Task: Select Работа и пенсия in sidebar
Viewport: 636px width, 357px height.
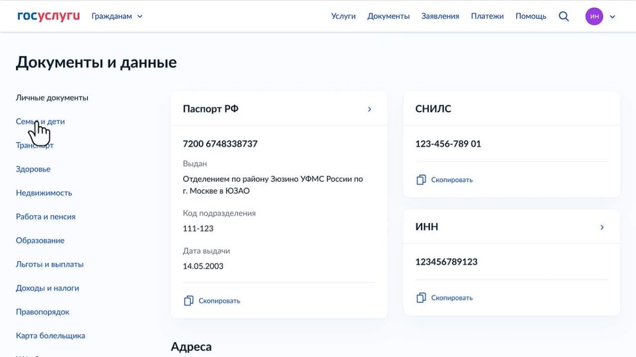Action: pos(46,217)
